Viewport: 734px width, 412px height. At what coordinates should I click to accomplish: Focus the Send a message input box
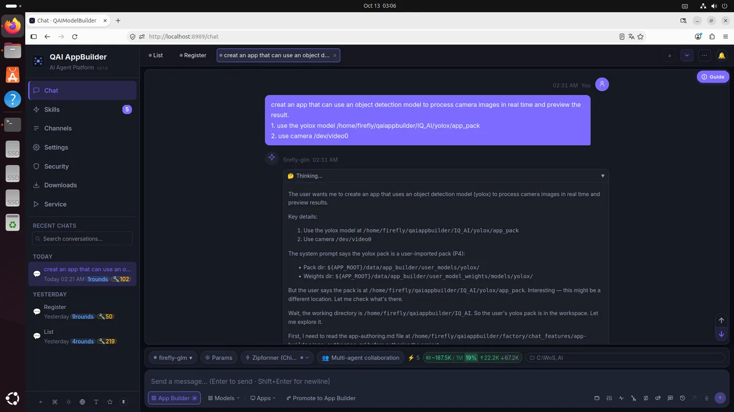coord(436,382)
